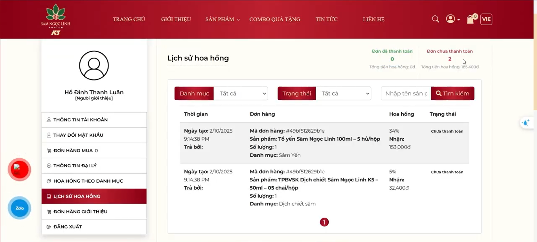Open the Danh mục Tất cả dropdown
537x242 pixels.
[241, 93]
